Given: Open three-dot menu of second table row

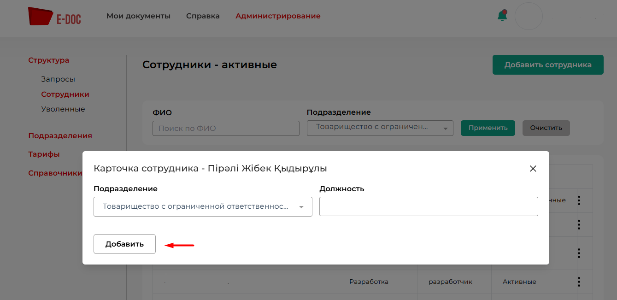Looking at the screenshot, I should [579, 225].
